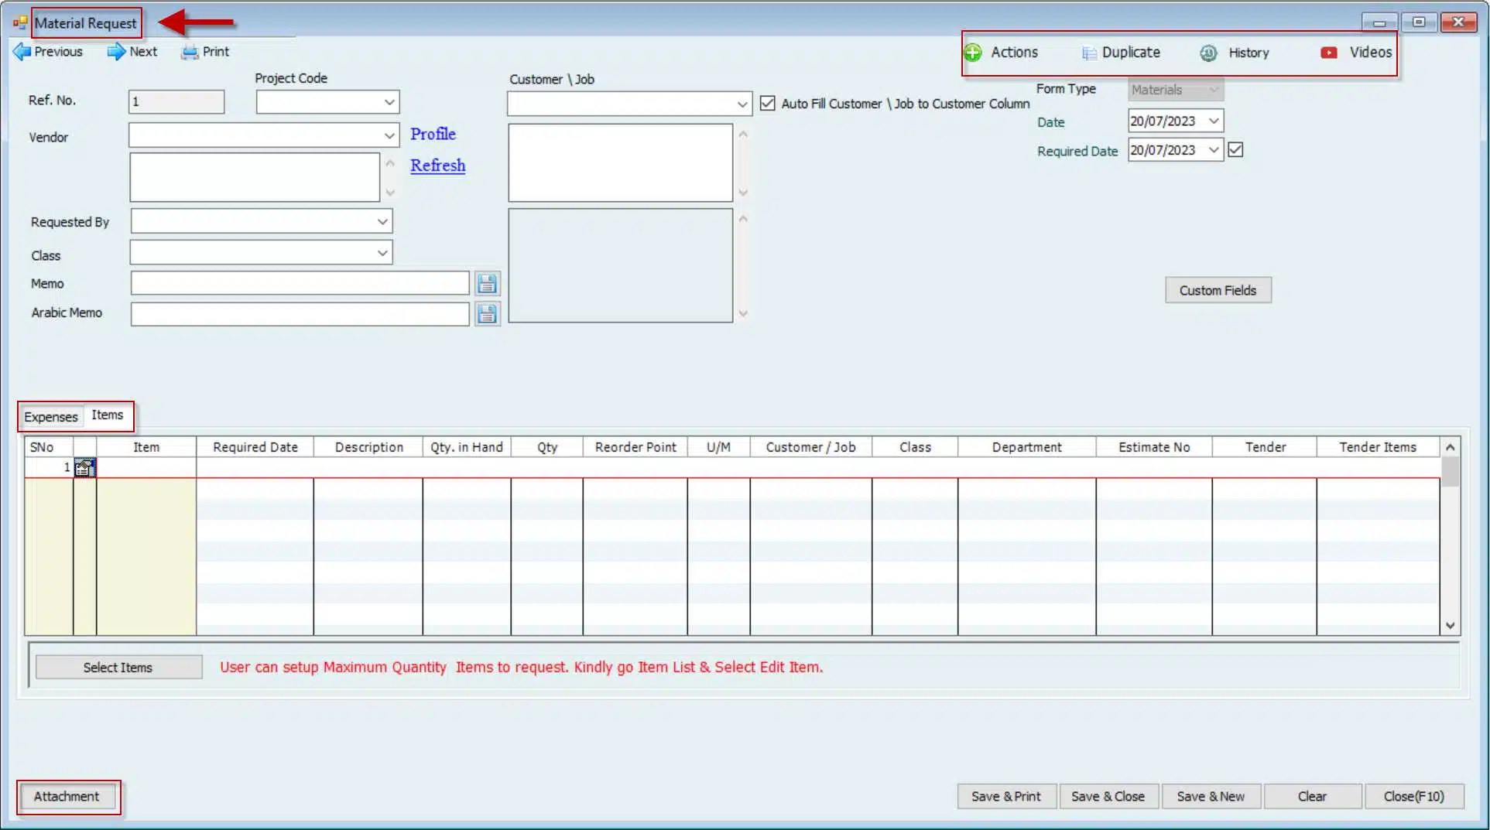The height and width of the screenshot is (830, 1490).
Task: Click the Custom Fields button
Action: pyautogui.click(x=1218, y=290)
